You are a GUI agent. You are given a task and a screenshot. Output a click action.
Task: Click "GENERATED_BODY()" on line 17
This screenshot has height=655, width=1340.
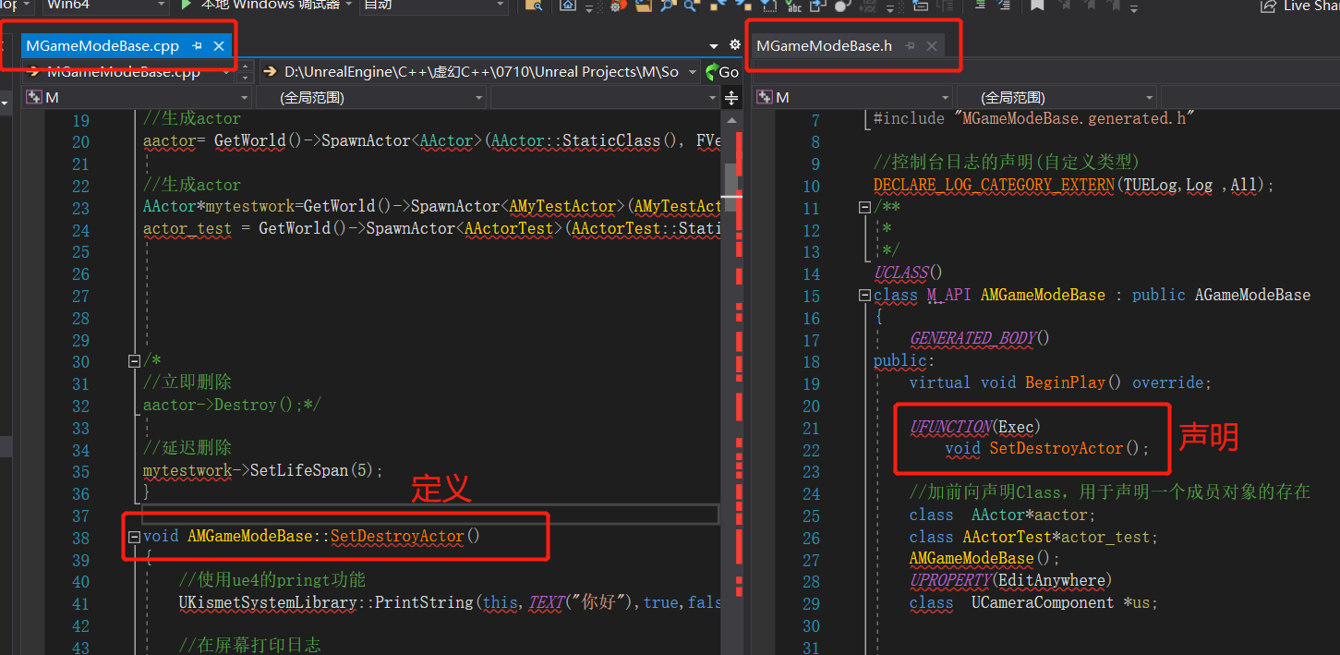click(979, 338)
